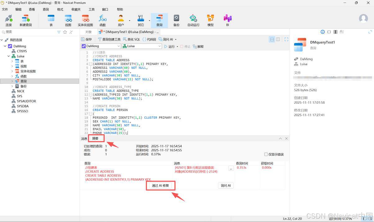Open the 函数 (Function) toolbar icon
Image resolution: width=374 pixels, height=222 pixels.
(103, 20)
